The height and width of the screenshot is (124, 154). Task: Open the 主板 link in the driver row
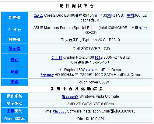pos(11,111)
